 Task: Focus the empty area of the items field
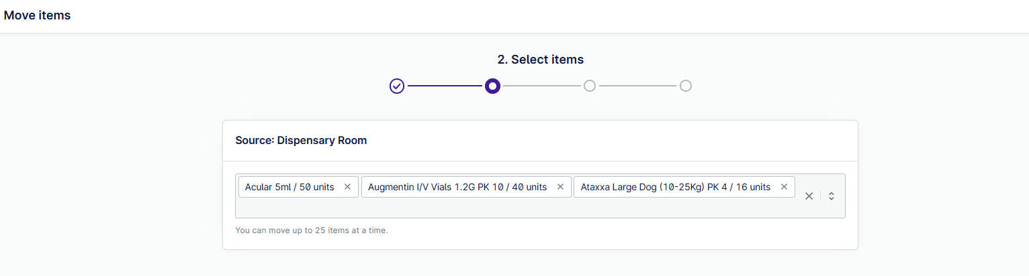click(x=510, y=208)
